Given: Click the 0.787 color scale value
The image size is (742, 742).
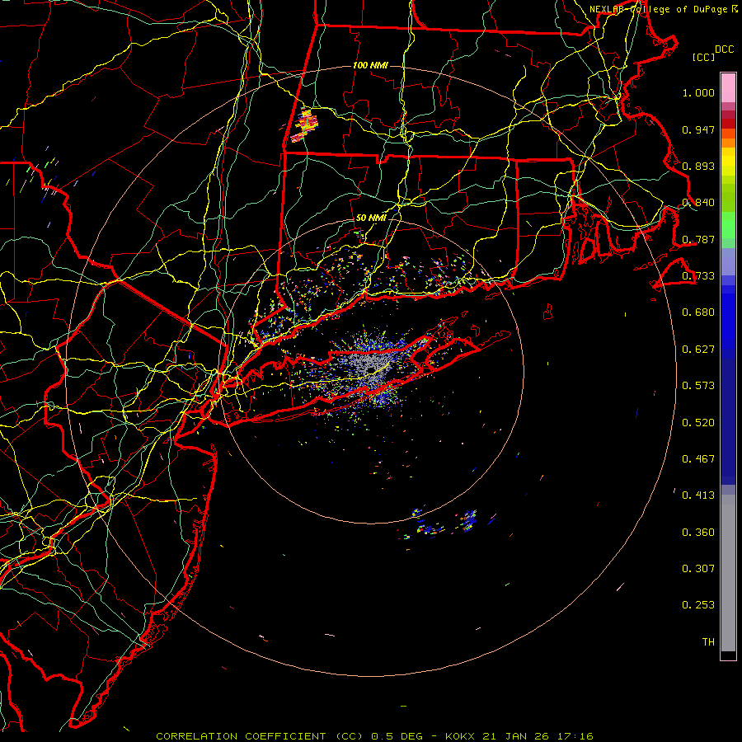Looking at the screenshot, I should pos(698,239).
